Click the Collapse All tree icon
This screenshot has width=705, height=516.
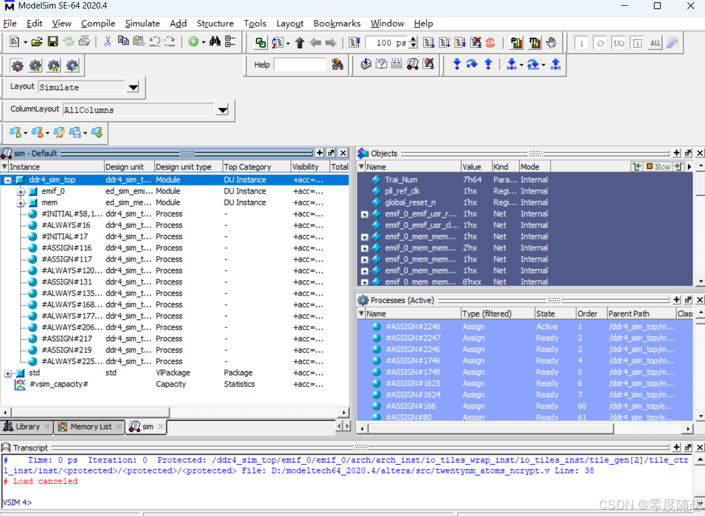click(230, 41)
